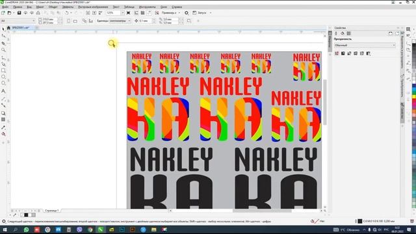Select No transparency in Properties docker
Screen dimensions: 416x234
tap(337, 53)
